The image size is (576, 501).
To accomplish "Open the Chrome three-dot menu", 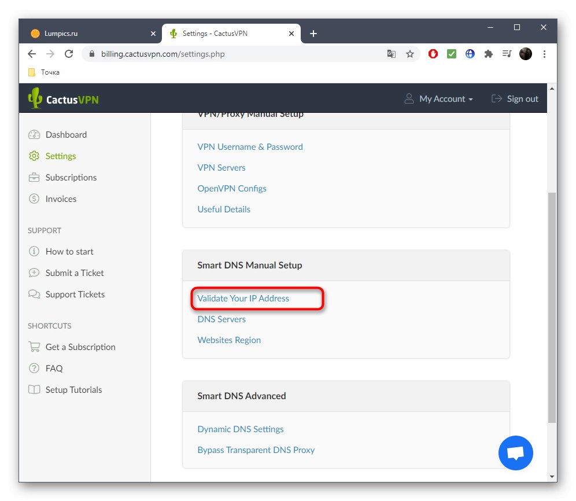I will click(x=544, y=54).
